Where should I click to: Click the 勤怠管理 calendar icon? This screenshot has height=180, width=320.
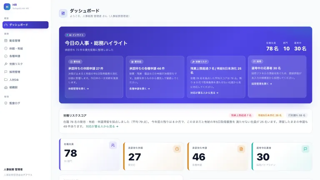(6, 40)
